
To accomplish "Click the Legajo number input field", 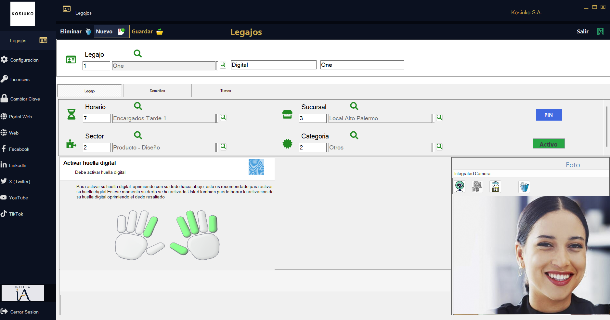I will (x=96, y=66).
